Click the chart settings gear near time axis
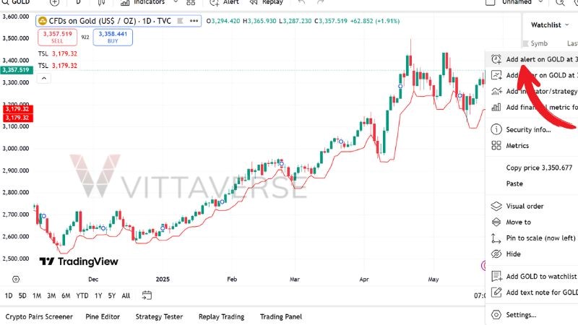 pyautogui.click(x=16, y=278)
